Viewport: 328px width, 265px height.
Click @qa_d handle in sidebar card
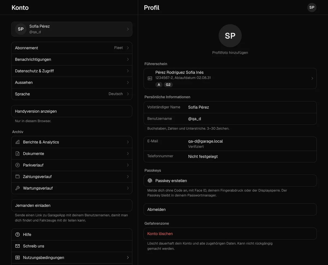point(35,32)
